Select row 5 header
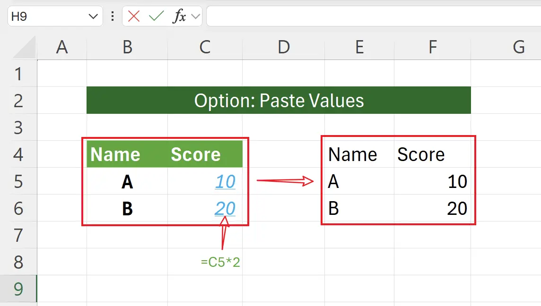 tap(18, 181)
